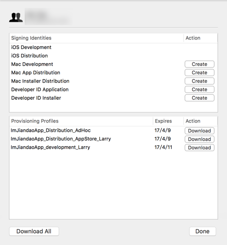Download ImJiandaoApp_Distribution_AdHoc profile
This screenshot has height=245, width=227.
[199, 131]
